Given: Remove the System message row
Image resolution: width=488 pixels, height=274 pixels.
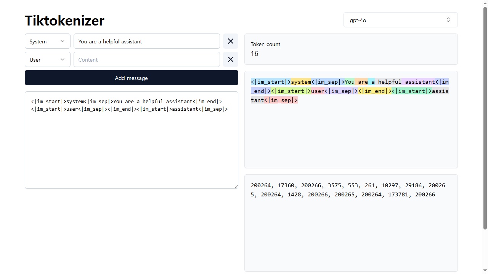Looking at the screenshot, I should (x=231, y=41).
